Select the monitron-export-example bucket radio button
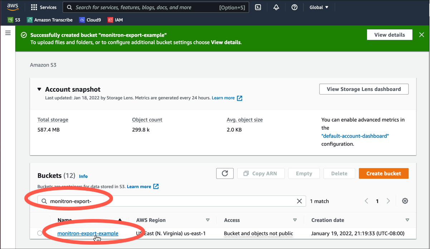This screenshot has width=430, height=249. [40, 233]
